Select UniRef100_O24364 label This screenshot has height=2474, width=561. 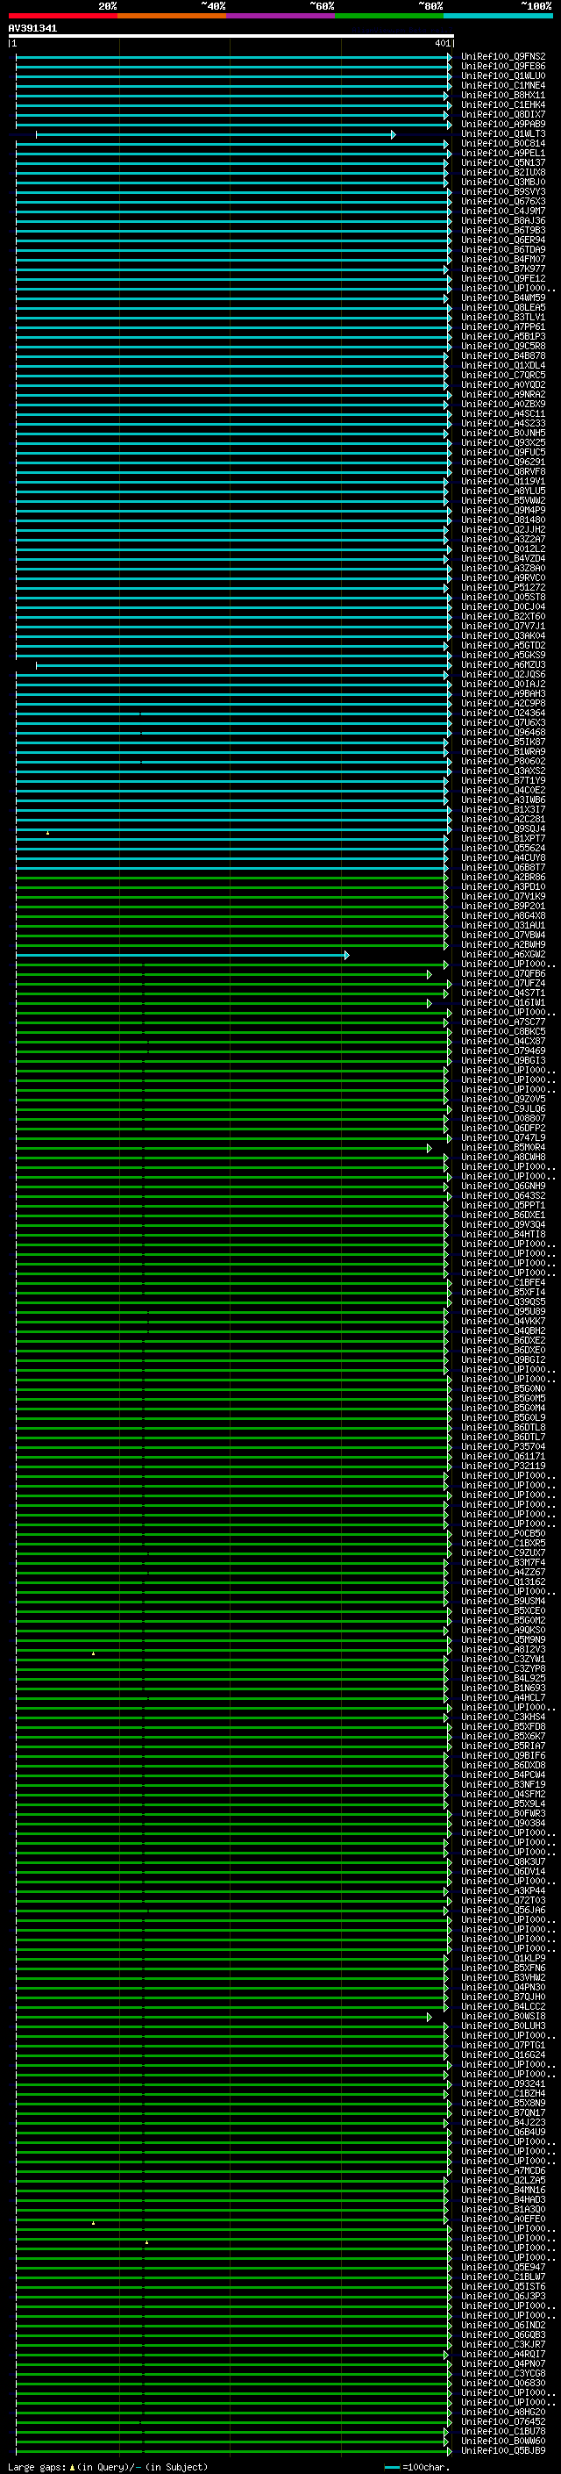coord(503,714)
